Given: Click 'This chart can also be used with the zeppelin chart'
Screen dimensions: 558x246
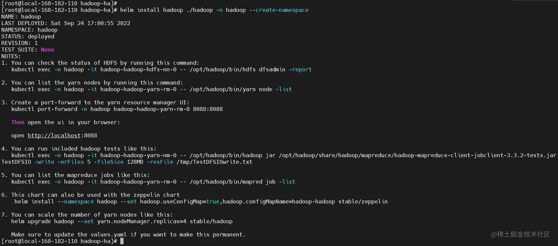Looking at the screenshot, I should 90,195.
